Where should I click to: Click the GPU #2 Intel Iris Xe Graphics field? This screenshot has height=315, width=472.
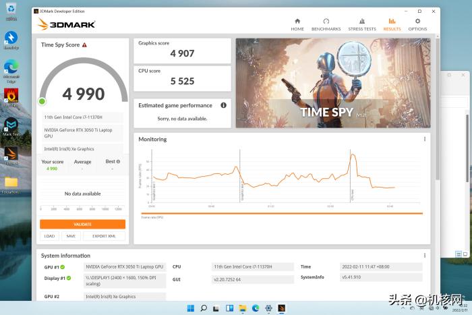(x=124, y=297)
